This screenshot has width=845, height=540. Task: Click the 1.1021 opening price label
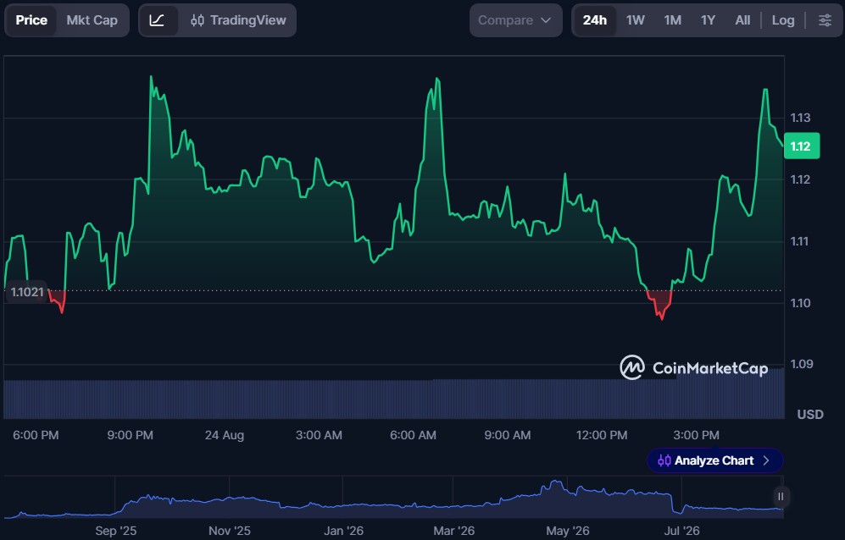click(x=27, y=292)
